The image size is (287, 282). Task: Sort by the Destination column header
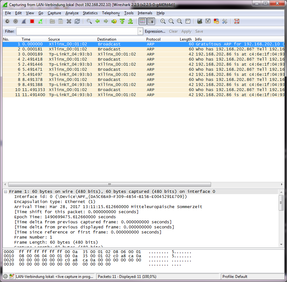point(121,39)
